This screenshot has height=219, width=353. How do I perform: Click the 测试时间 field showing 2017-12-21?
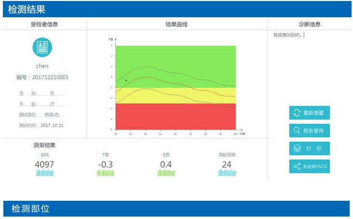tap(52, 125)
